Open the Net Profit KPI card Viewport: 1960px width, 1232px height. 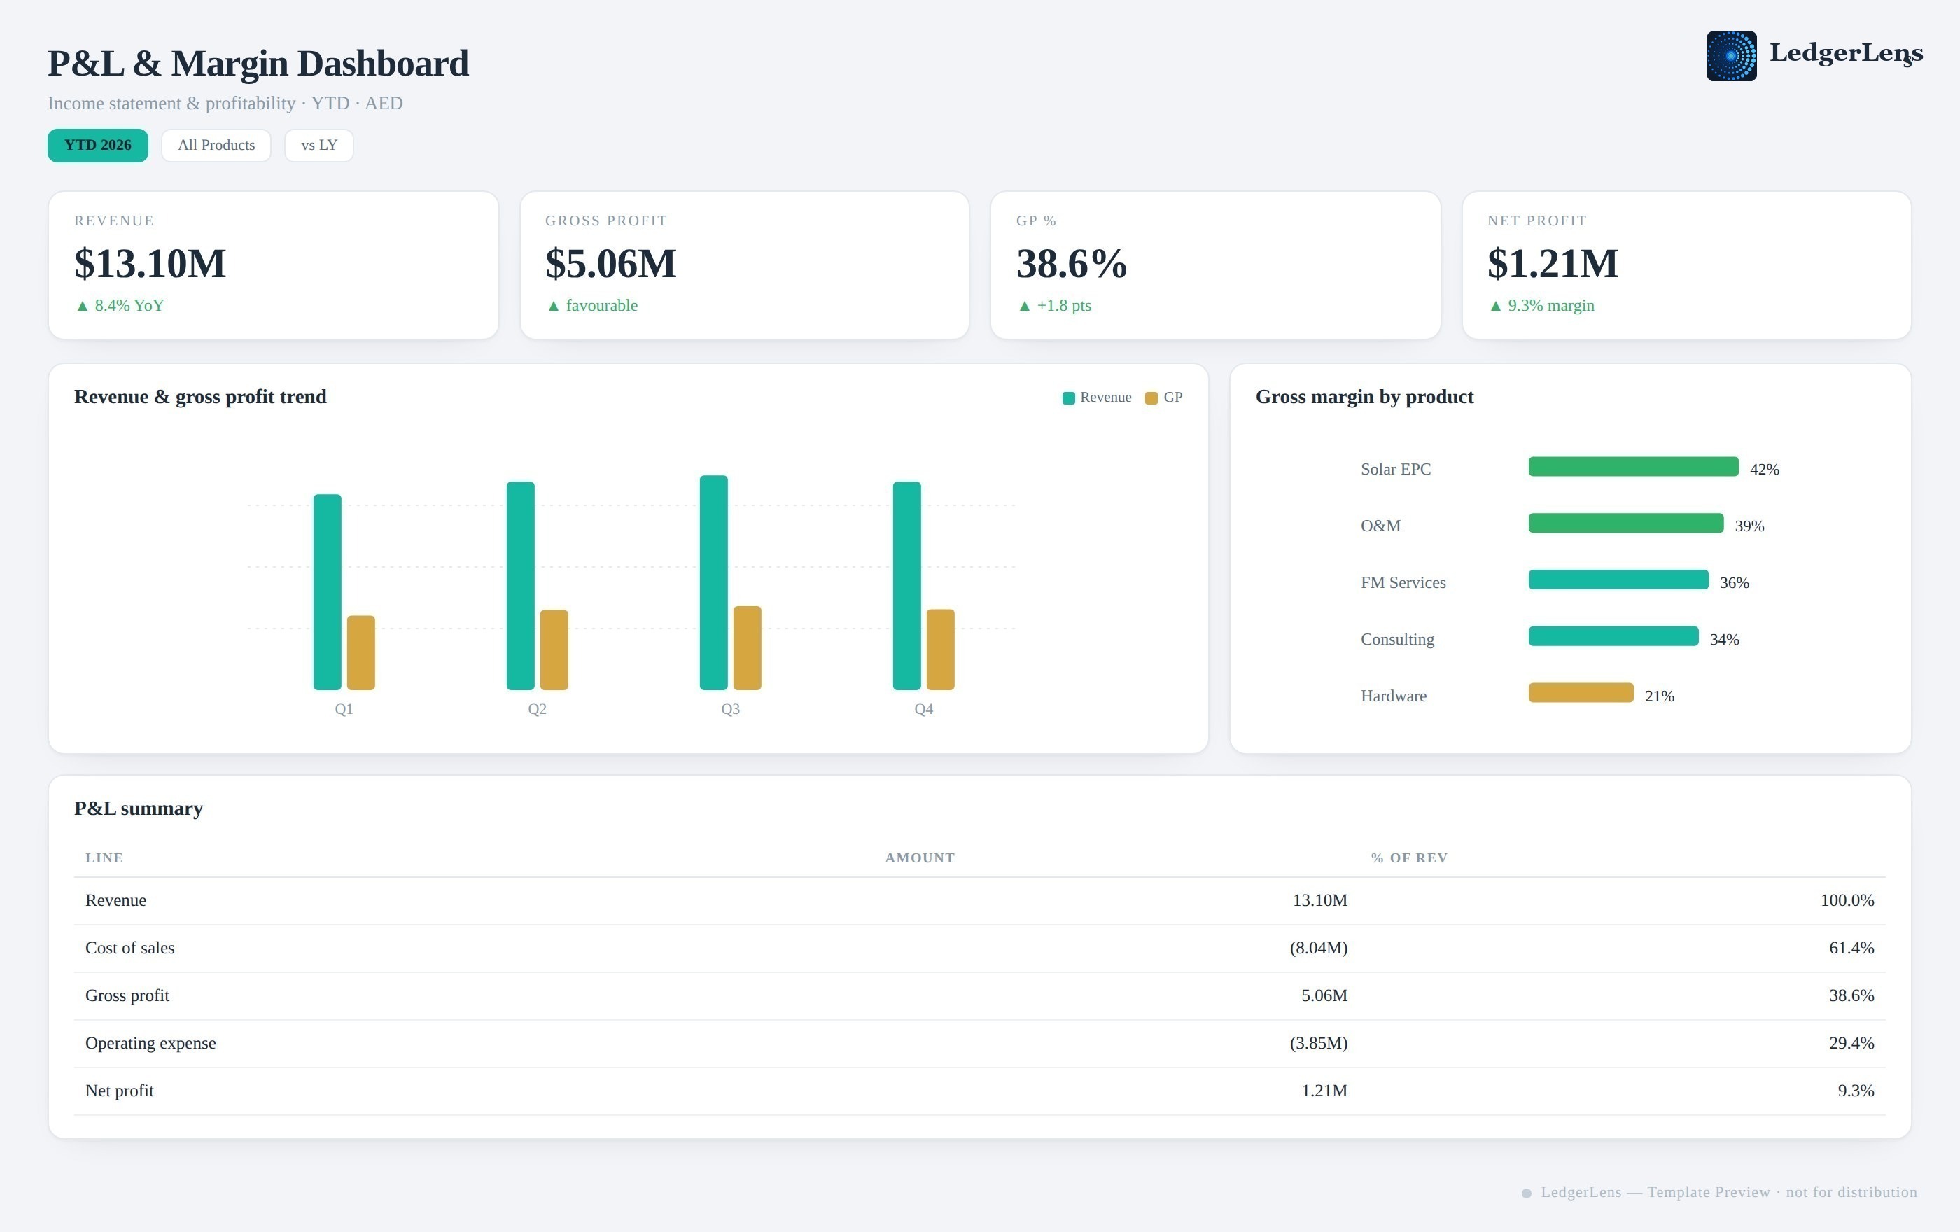click(1686, 265)
